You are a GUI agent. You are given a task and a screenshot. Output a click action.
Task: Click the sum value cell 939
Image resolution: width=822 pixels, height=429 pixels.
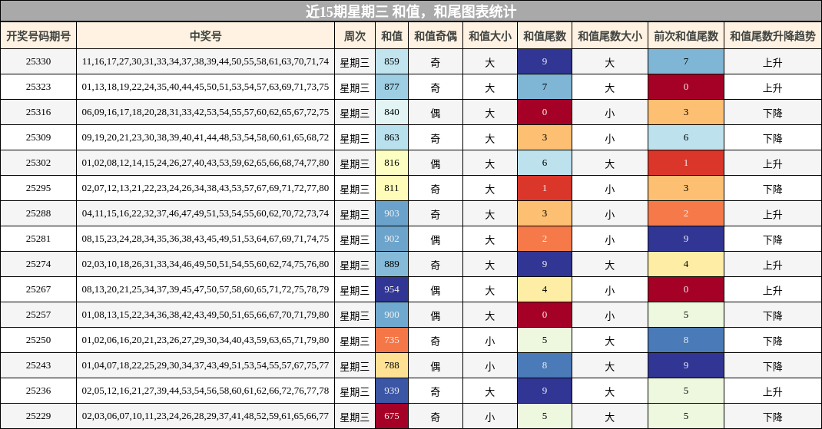point(392,390)
